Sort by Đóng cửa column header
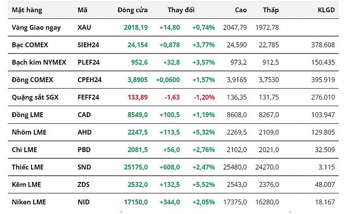351x214 pixels. tap(133, 10)
